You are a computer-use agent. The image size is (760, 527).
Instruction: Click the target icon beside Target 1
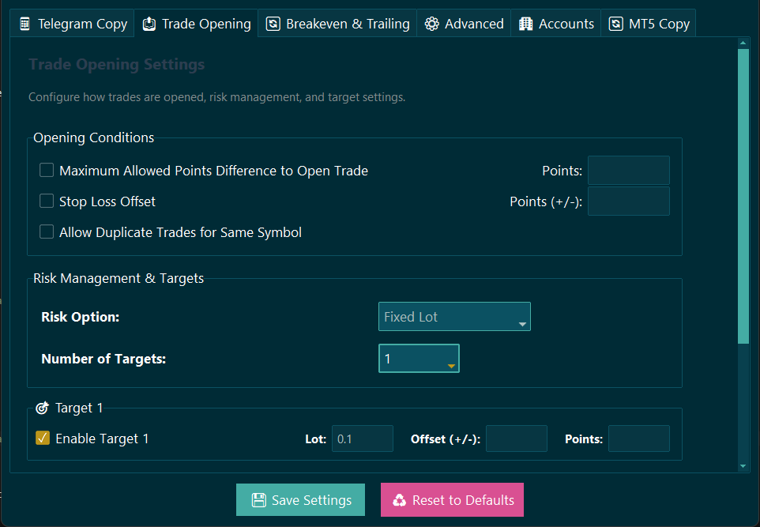43,408
